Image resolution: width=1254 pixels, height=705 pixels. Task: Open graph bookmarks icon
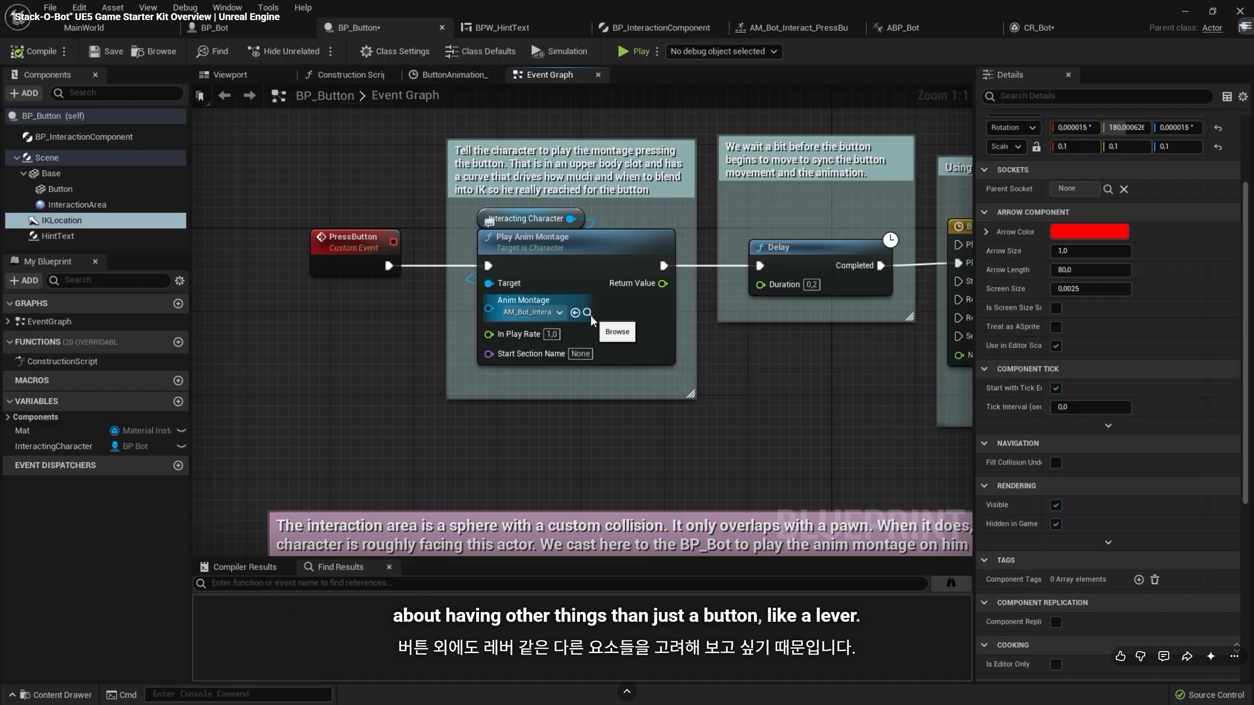coord(200,96)
